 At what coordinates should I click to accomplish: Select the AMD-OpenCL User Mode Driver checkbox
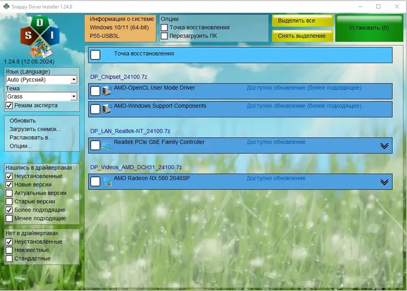pyautogui.click(x=95, y=91)
